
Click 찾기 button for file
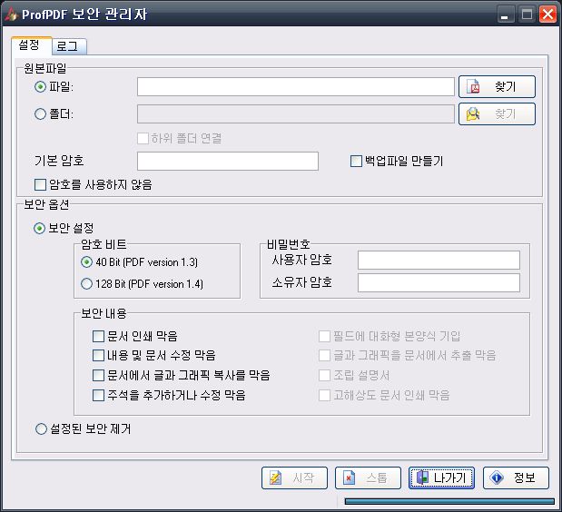tap(497, 87)
